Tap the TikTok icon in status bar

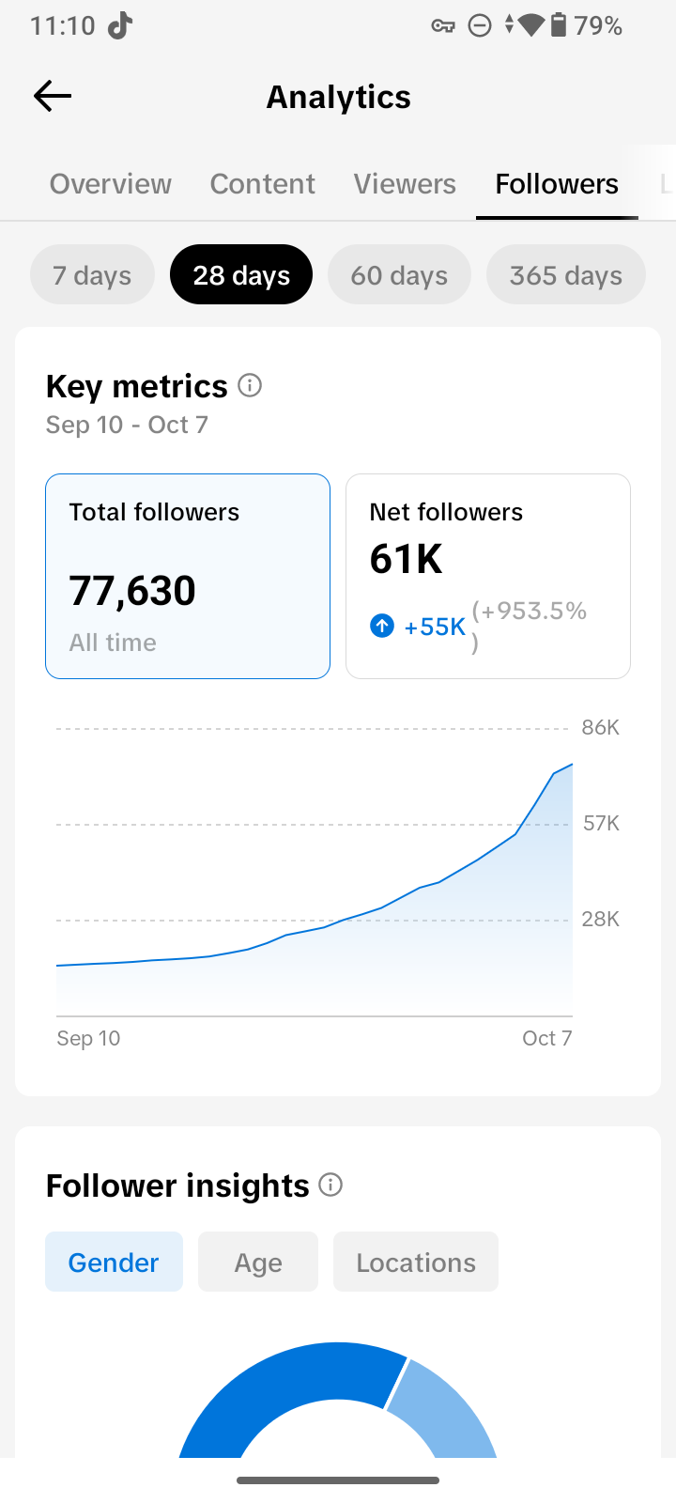(x=119, y=25)
